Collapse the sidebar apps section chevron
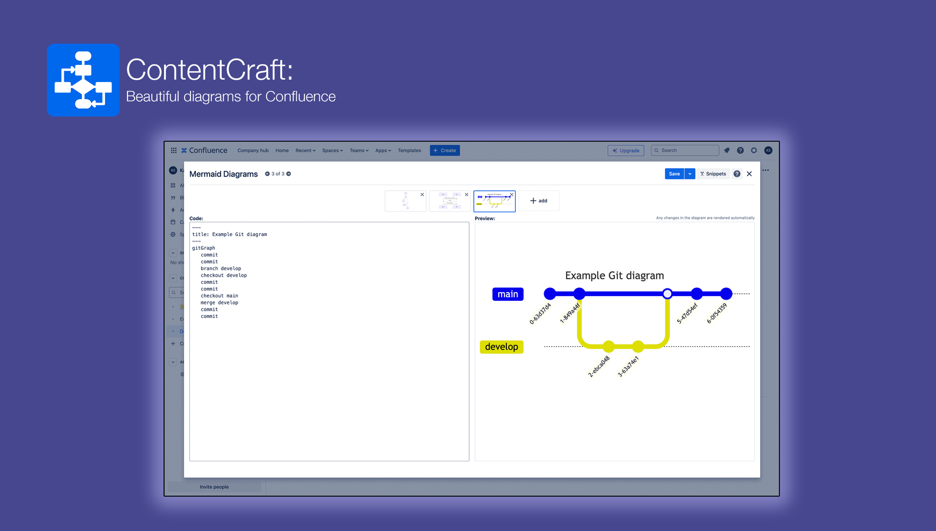 [x=173, y=362]
